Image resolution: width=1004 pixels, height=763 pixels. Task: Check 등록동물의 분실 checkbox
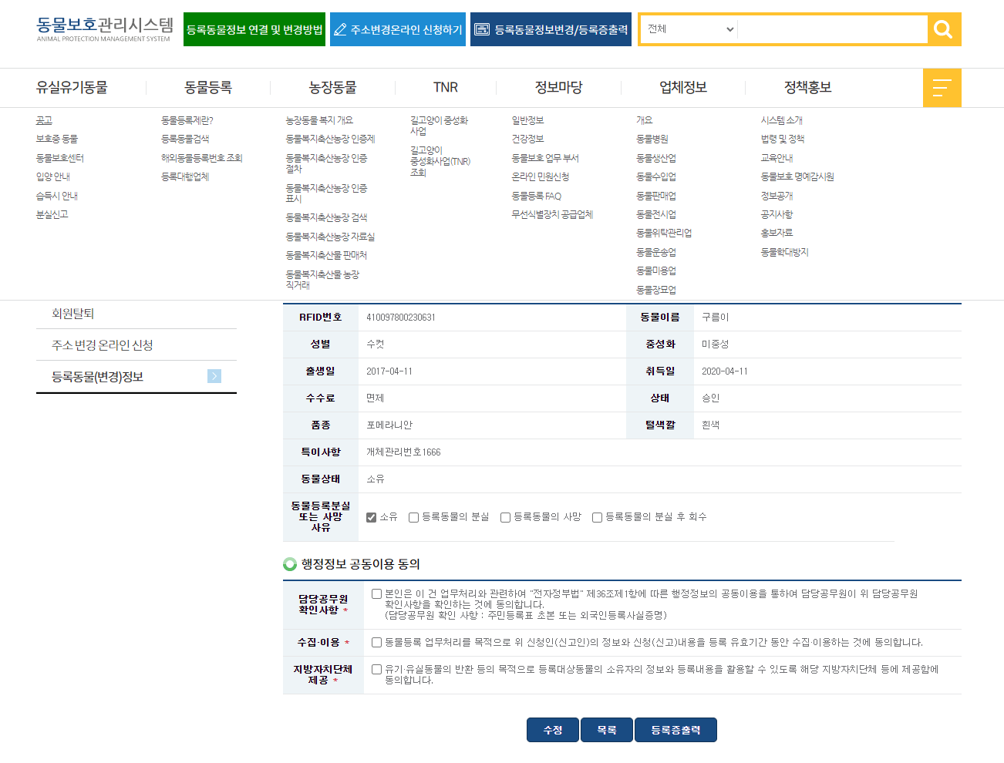(413, 517)
